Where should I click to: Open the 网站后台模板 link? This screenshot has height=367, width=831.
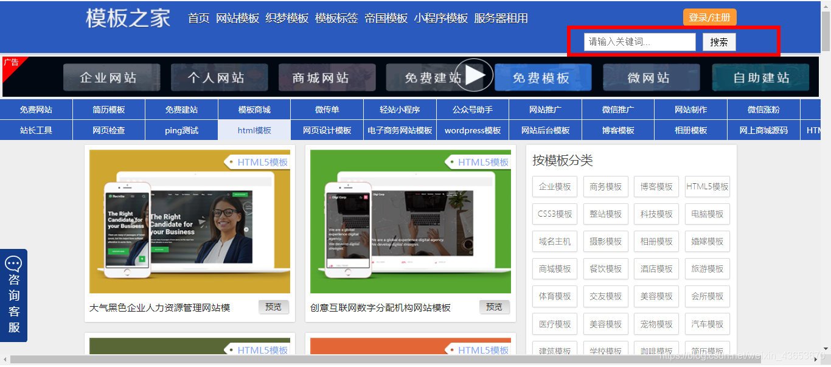pos(545,130)
